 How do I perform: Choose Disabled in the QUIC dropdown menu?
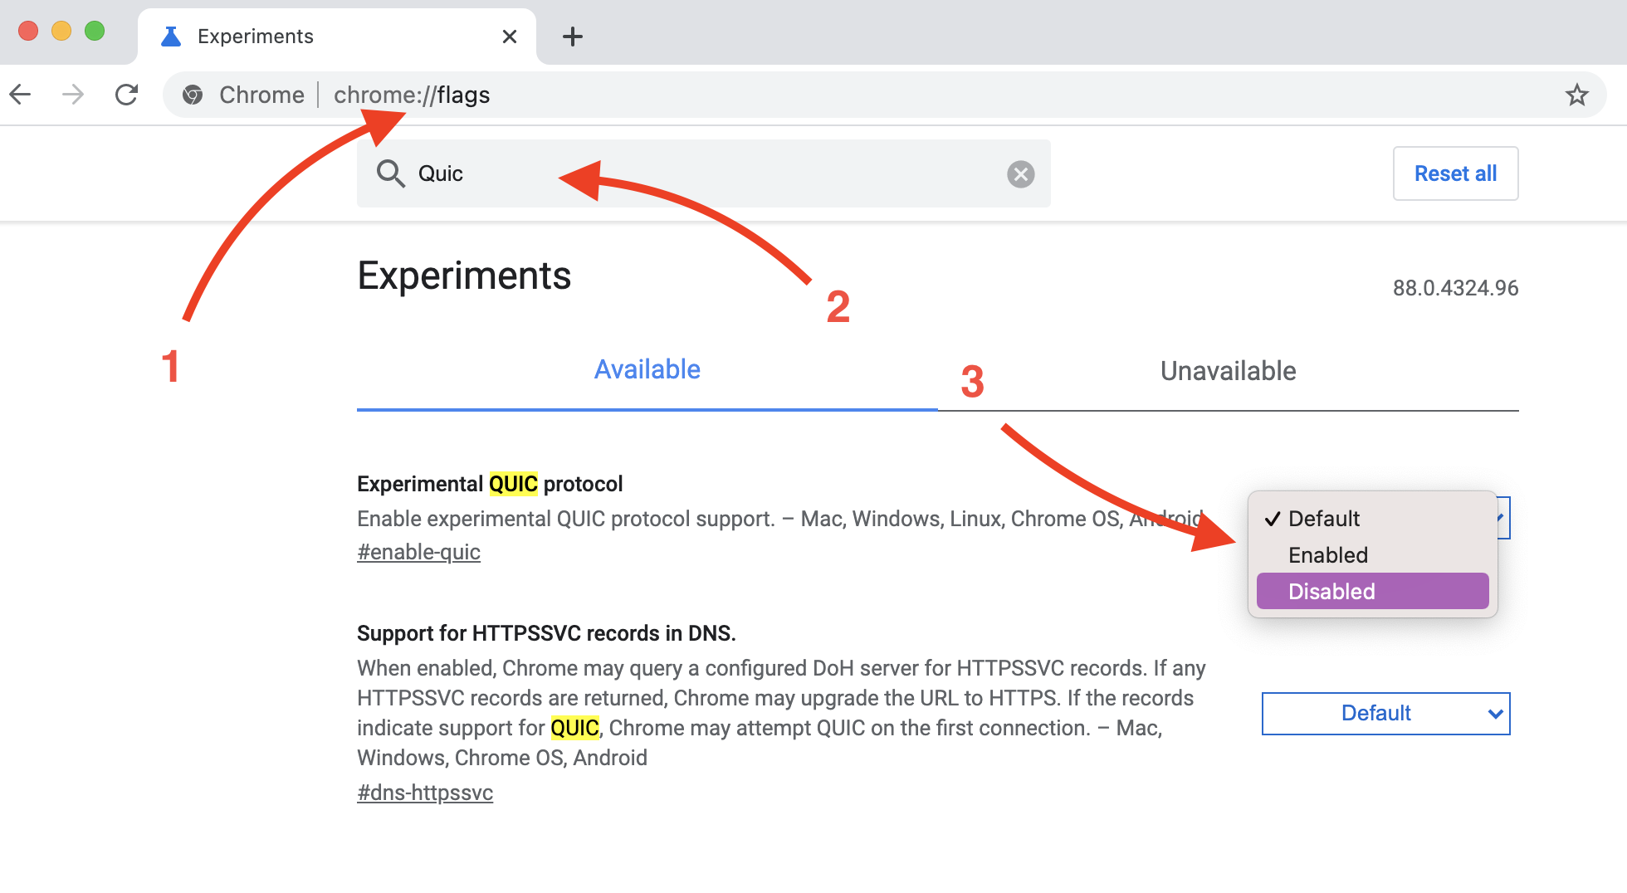pyautogui.click(x=1373, y=592)
